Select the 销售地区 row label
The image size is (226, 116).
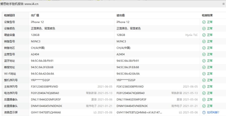[9, 48]
